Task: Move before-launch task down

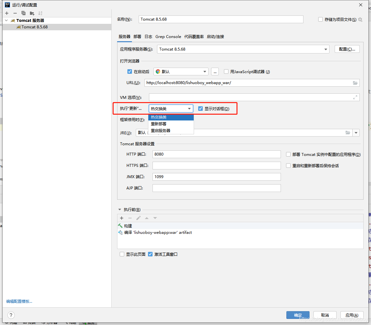Action: pos(155,218)
